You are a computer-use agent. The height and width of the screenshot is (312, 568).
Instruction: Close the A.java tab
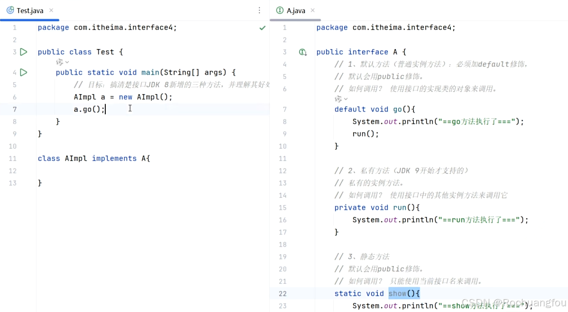coord(313,10)
